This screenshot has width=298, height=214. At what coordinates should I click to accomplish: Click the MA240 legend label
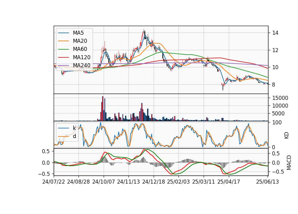[82, 65]
